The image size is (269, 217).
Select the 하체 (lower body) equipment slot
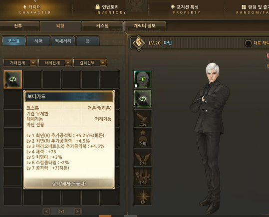point(143,177)
